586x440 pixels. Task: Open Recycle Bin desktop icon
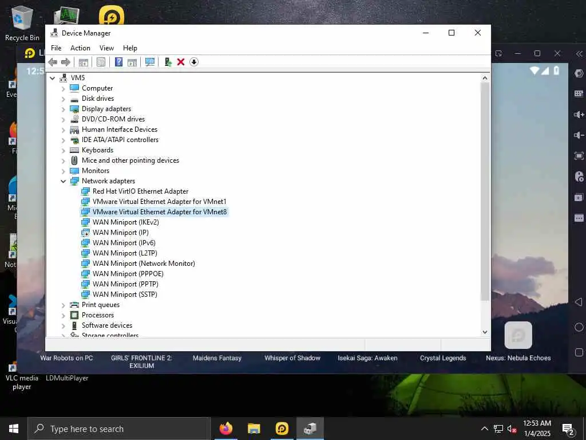click(x=22, y=23)
